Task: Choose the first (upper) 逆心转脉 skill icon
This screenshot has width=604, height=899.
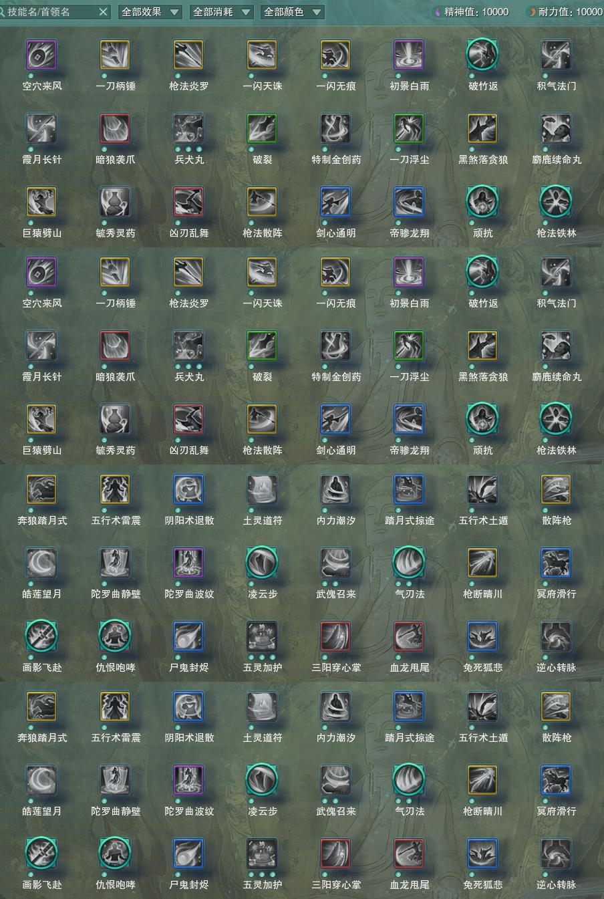Action: click(556, 636)
